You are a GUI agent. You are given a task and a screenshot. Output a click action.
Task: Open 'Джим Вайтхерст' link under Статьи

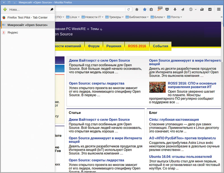coord(99,120)
